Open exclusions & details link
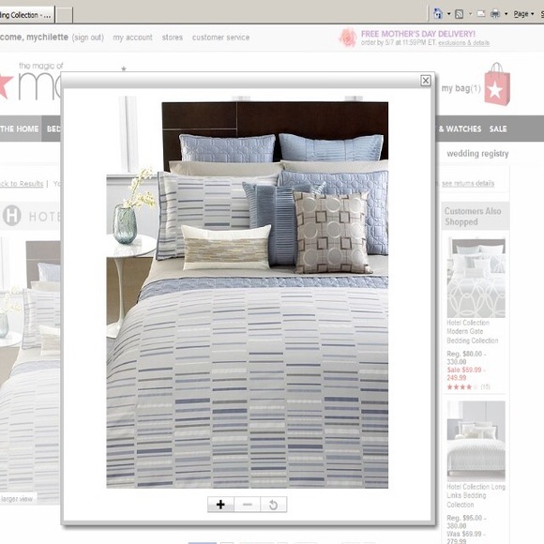Image resolution: width=544 pixels, height=544 pixels. point(464,43)
